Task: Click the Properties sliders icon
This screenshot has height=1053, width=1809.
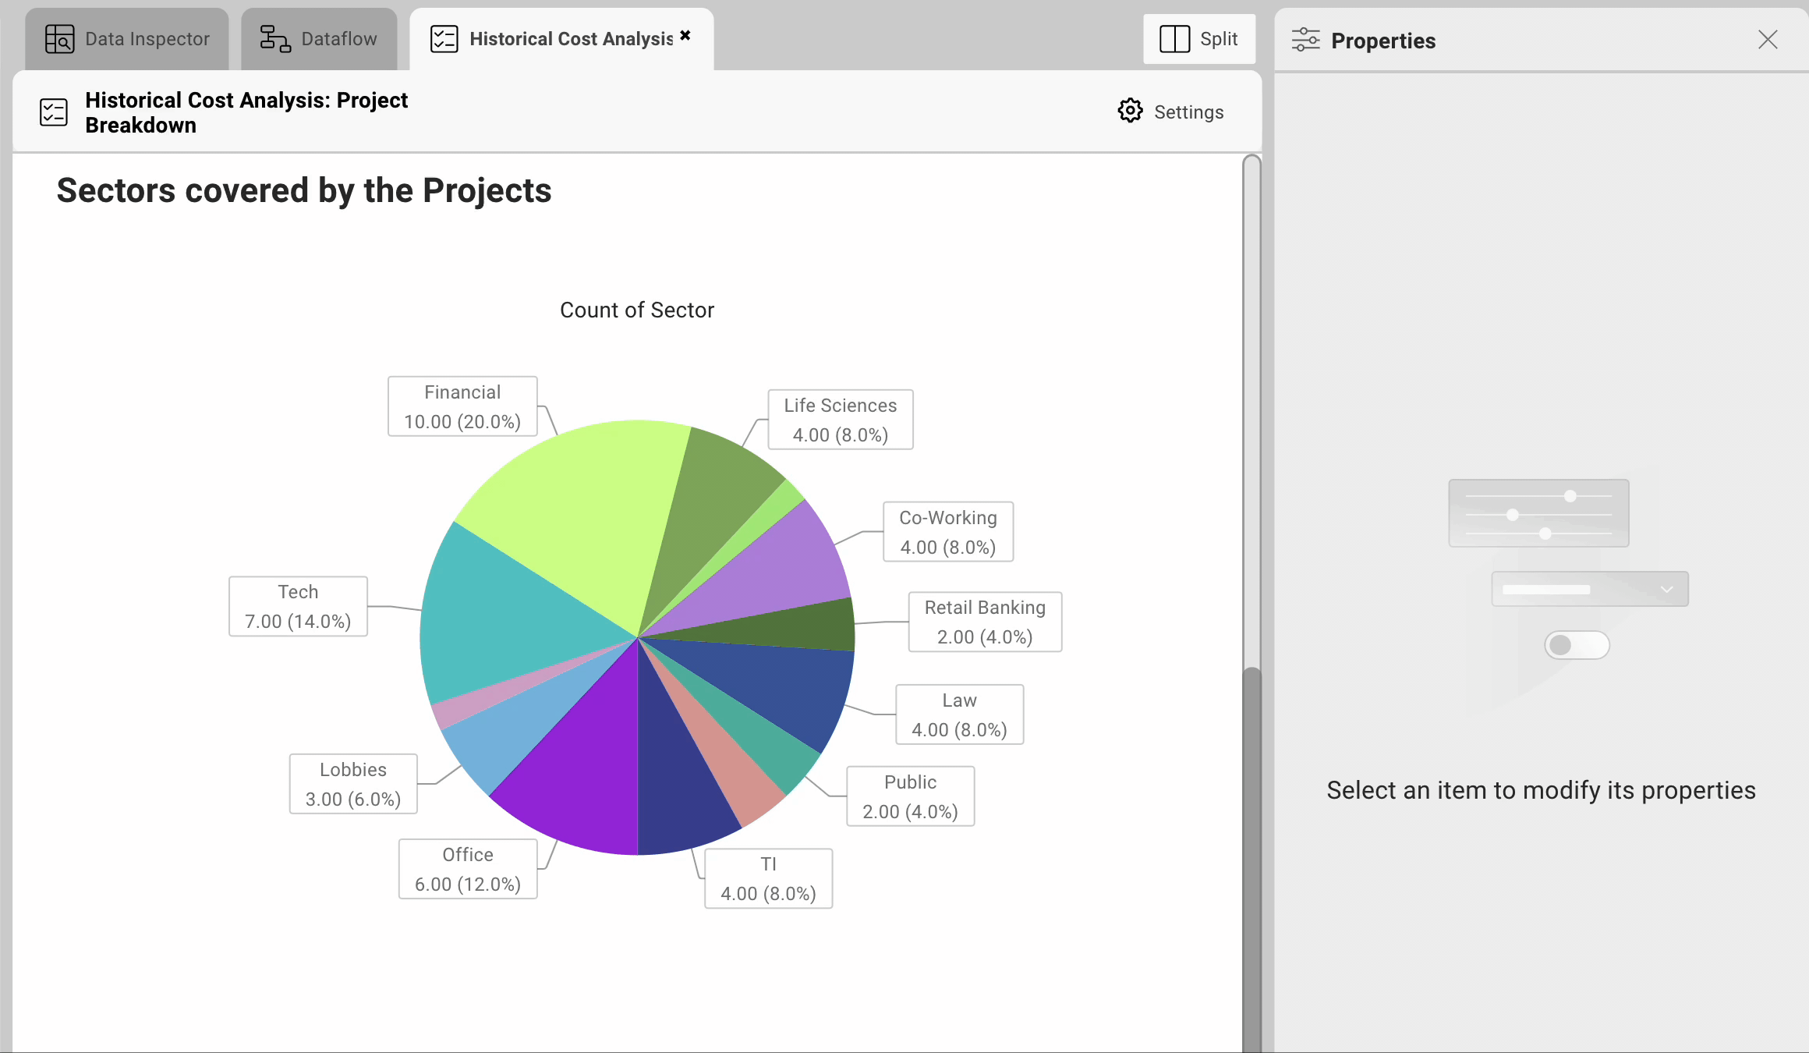Action: coord(1306,40)
